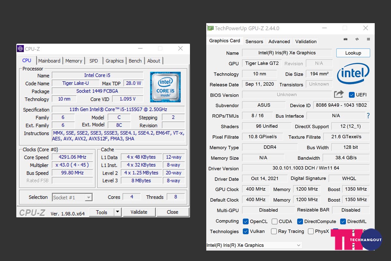
Task: Click the Level 2 cache value "4 x 1.25 MBytes"
Action: pos(141,173)
